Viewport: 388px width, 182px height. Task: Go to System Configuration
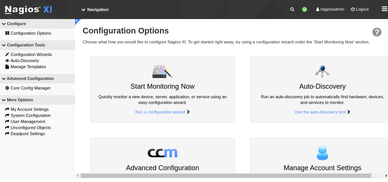[31, 115]
